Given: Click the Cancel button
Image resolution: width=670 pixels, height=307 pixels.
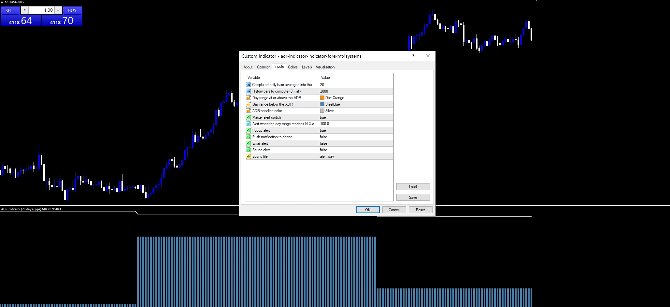Looking at the screenshot, I should pyautogui.click(x=394, y=210).
